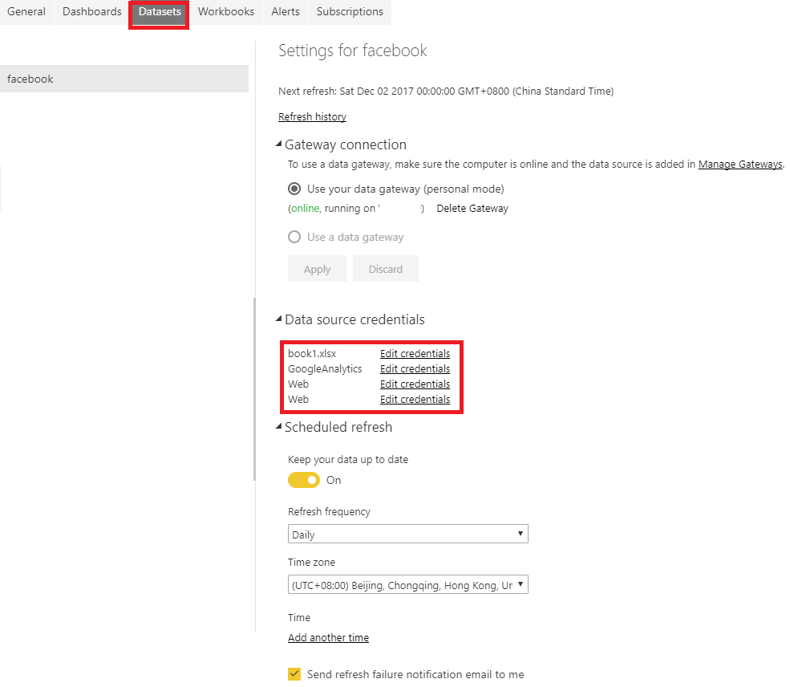Click the Next refresh date text

point(446,91)
